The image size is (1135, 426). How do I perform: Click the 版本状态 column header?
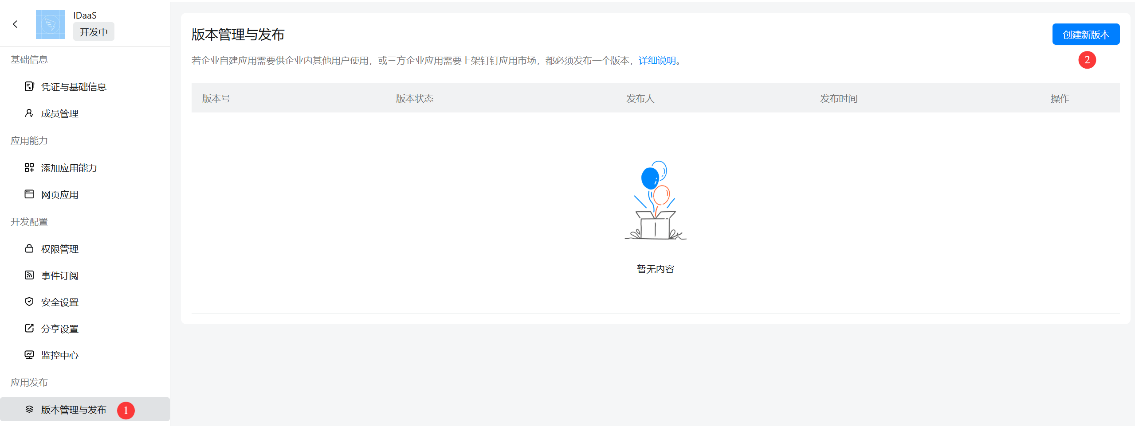click(414, 98)
